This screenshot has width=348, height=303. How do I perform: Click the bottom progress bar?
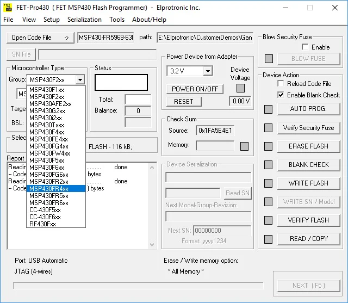(x=138, y=286)
